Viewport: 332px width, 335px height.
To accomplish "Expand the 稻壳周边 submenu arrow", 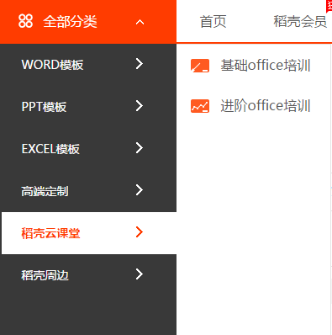I will [x=140, y=274].
